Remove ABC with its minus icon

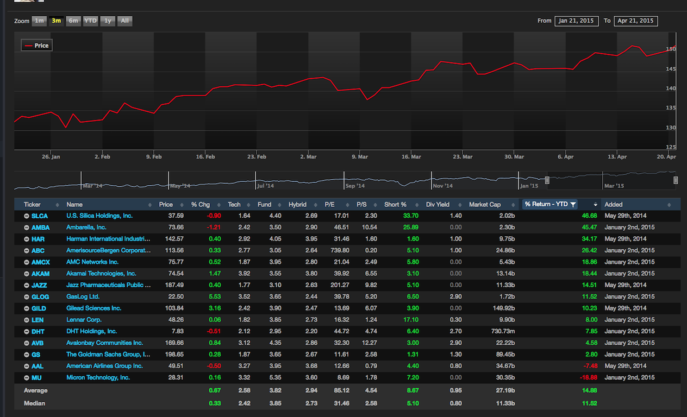coord(27,251)
